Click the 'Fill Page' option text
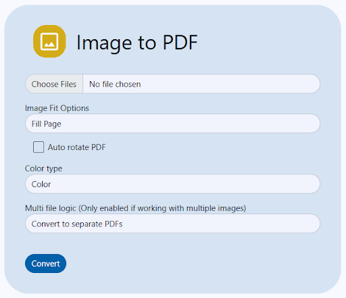The image size is (346, 298). (x=46, y=124)
